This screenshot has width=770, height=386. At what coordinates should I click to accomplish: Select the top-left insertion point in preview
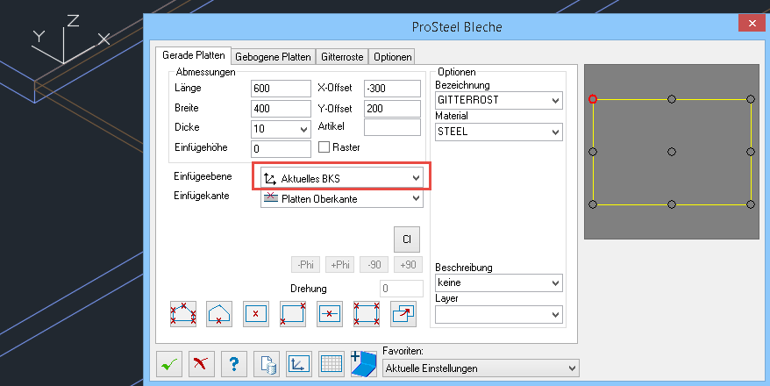[x=593, y=99]
